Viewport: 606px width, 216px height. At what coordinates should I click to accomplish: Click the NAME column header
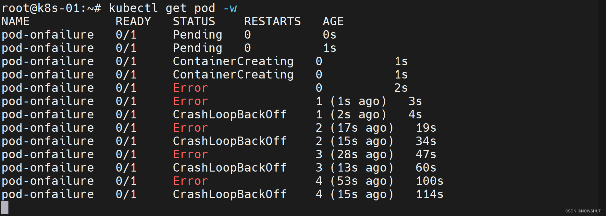tap(16, 21)
